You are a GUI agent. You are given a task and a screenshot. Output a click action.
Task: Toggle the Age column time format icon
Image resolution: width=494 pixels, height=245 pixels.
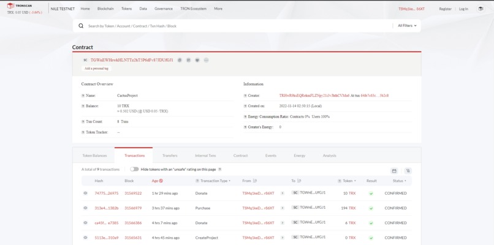161,181
